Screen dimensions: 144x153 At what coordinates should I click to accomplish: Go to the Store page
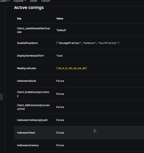pos(33,1)
